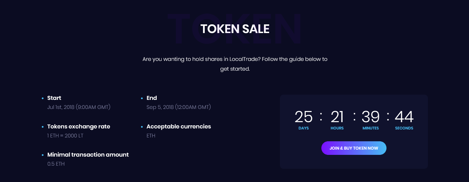The image size is (469, 182).
Task: Click the 21 hours countdown number
Action: point(337,117)
